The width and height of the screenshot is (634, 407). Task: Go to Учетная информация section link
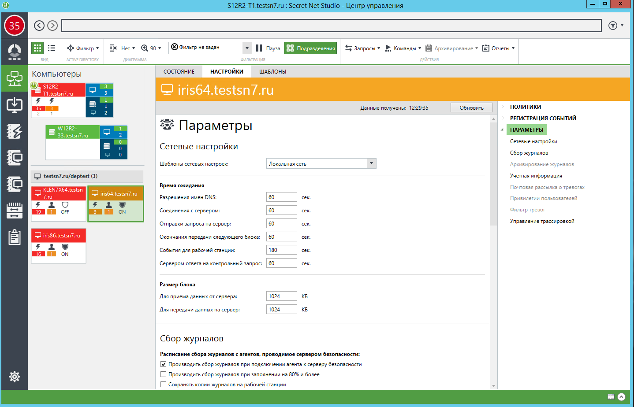536,176
